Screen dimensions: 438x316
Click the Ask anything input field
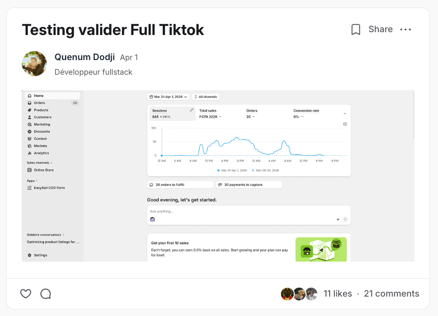click(249, 211)
